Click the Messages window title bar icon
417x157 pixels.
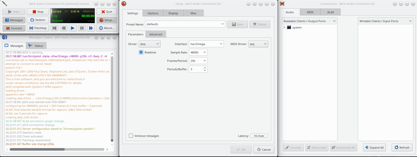tap(5, 37)
